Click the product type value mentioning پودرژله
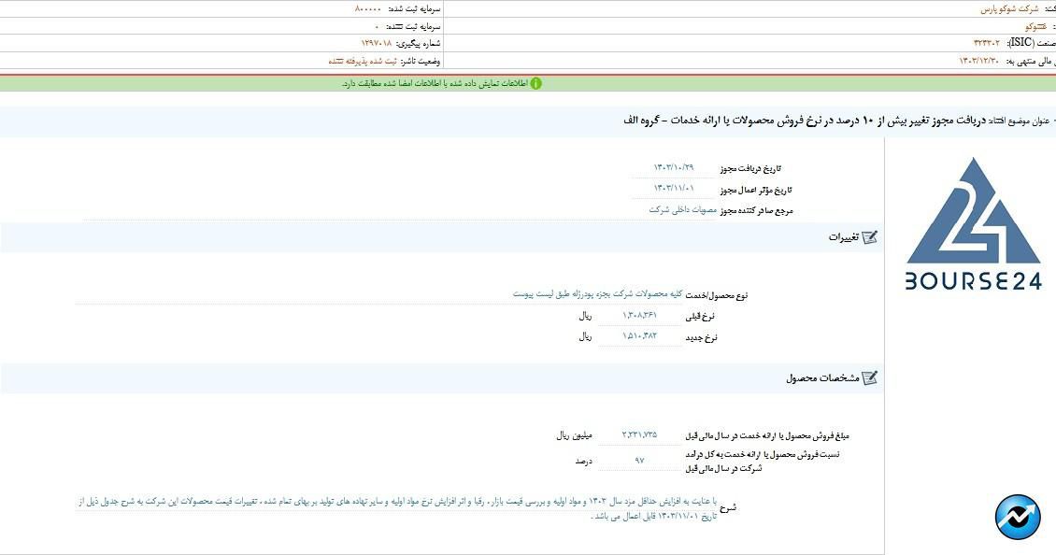This screenshot has width=1056, height=555. pyautogui.click(x=597, y=294)
